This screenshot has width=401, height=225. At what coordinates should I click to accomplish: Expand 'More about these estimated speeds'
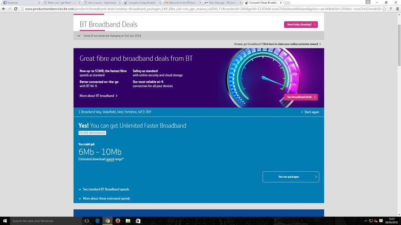click(x=106, y=199)
